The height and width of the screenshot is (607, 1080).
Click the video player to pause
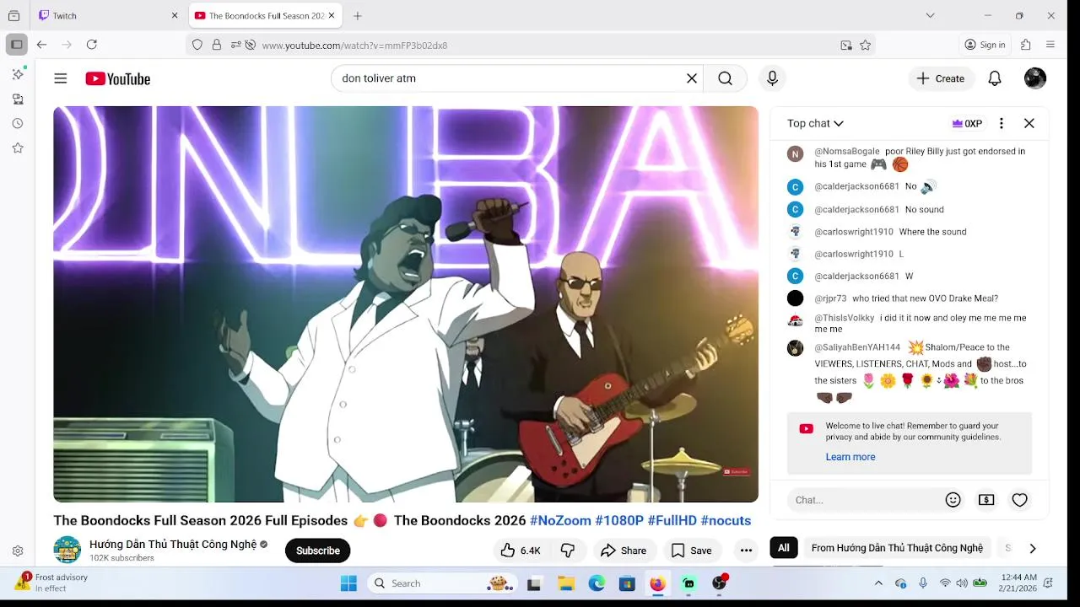pyautogui.click(x=406, y=304)
